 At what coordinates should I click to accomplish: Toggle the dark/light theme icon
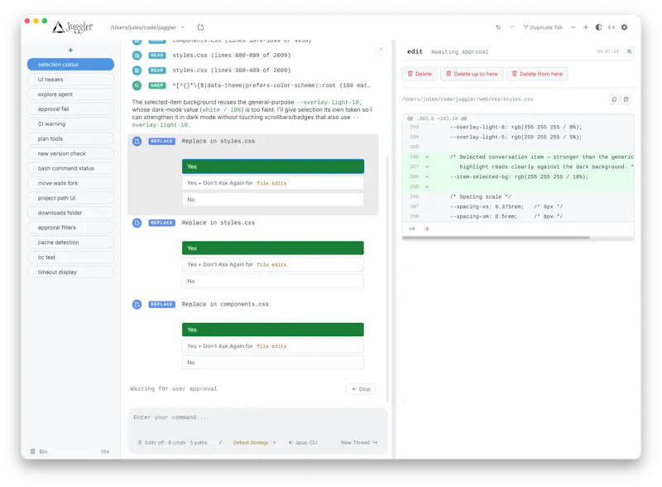pos(598,27)
